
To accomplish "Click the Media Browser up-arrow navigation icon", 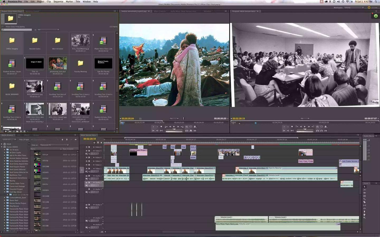I will pos(62,140).
